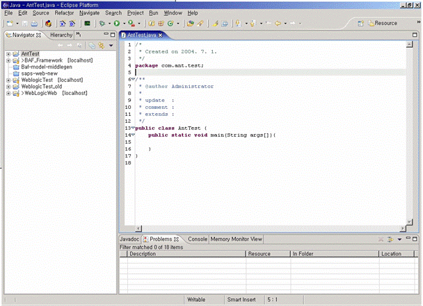Collapse the folding marker at class AntTest

(132, 128)
